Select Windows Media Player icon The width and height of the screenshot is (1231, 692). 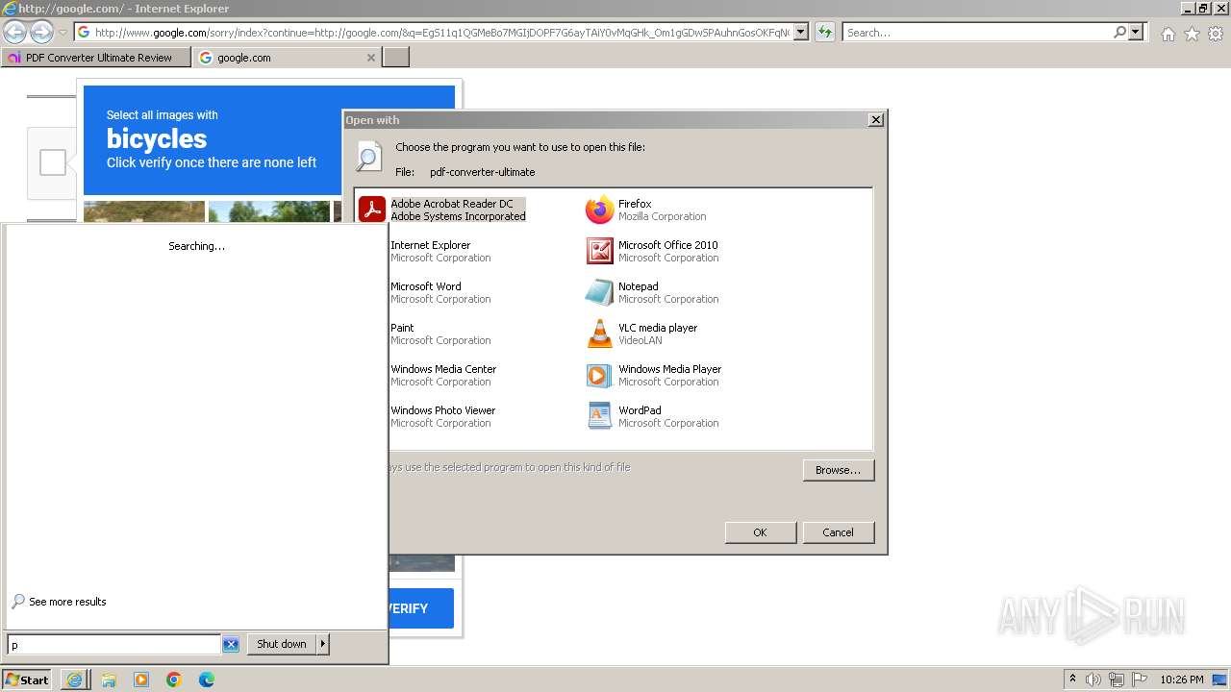(x=599, y=375)
